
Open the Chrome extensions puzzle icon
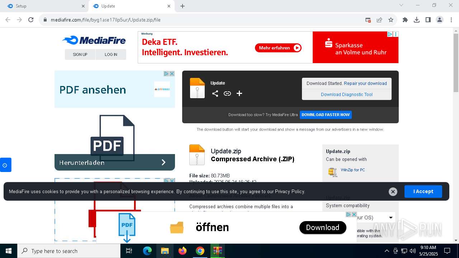pyautogui.click(x=405, y=20)
